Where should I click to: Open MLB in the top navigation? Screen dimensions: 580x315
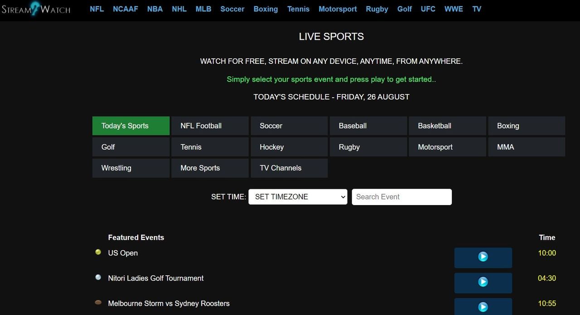click(x=203, y=9)
